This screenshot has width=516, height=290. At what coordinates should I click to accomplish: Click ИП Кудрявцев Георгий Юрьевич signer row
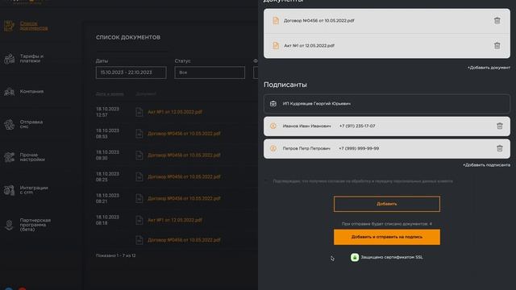387,104
